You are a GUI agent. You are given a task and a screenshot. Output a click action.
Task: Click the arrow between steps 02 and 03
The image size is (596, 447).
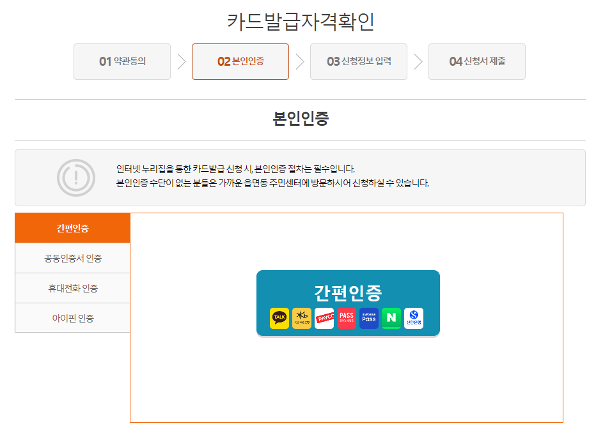point(299,61)
